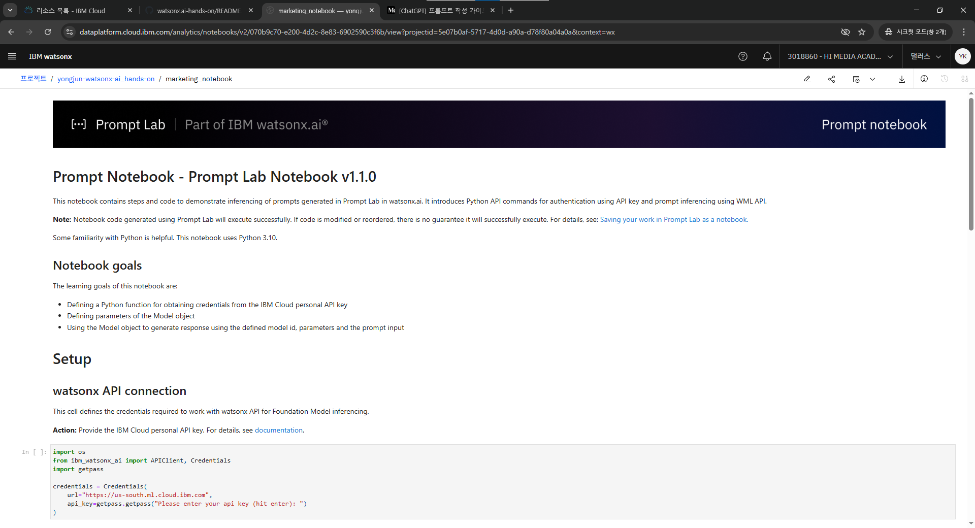Open the yongjun-watsonx-ai_hands-on project link
Viewport: 975px width, 528px height.
pos(106,79)
